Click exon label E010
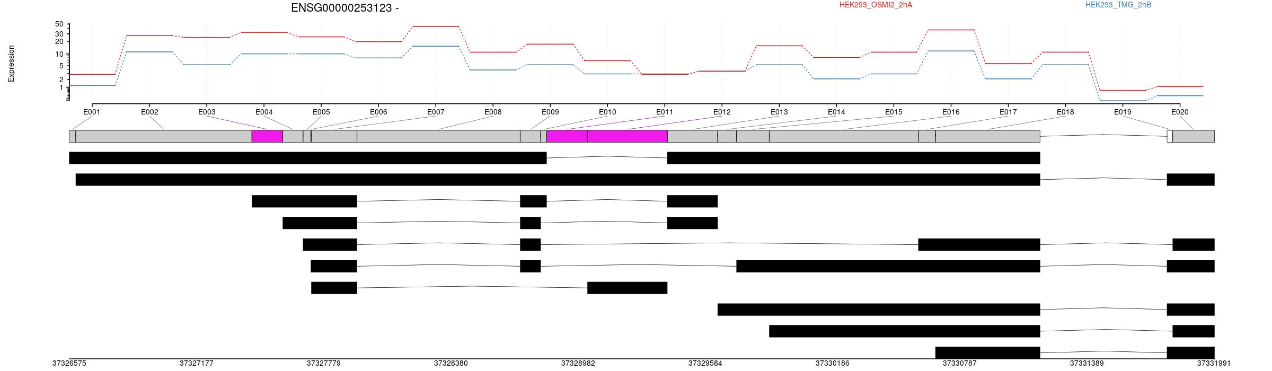1272x371 pixels. (607, 112)
